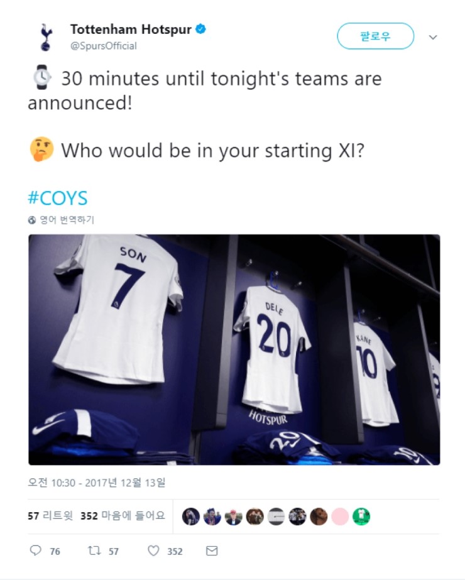Screen dimensions: 465x580
Task: Click the blue verified badge next to Tottenham Hotspur
Action: [x=200, y=29]
